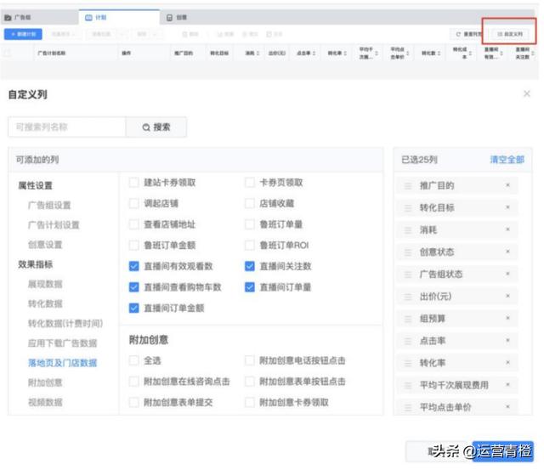Open 视频数据 category in the sidebar
Image resolution: width=544 pixels, height=470 pixels.
point(45,402)
